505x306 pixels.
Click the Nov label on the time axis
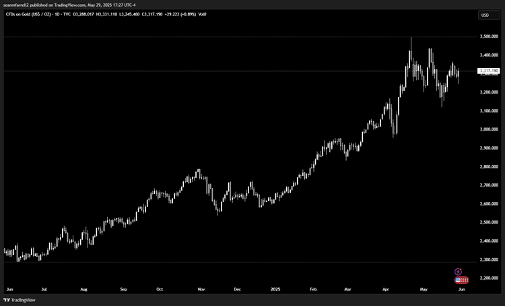point(201,289)
